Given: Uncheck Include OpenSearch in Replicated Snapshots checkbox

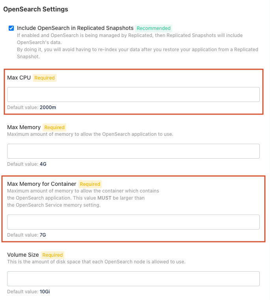Looking at the screenshot, I should pos(11,28).
